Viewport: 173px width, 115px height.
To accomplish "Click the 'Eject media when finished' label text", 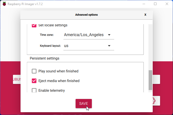I will point(59,81).
